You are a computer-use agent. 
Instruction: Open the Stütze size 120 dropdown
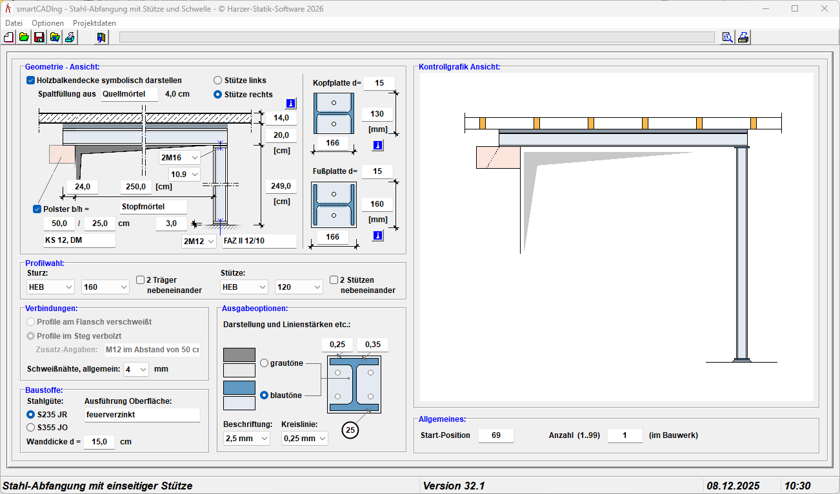click(x=299, y=287)
